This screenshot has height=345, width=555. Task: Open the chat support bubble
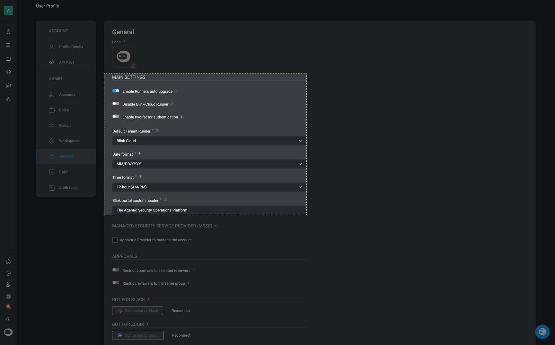[x=542, y=332]
